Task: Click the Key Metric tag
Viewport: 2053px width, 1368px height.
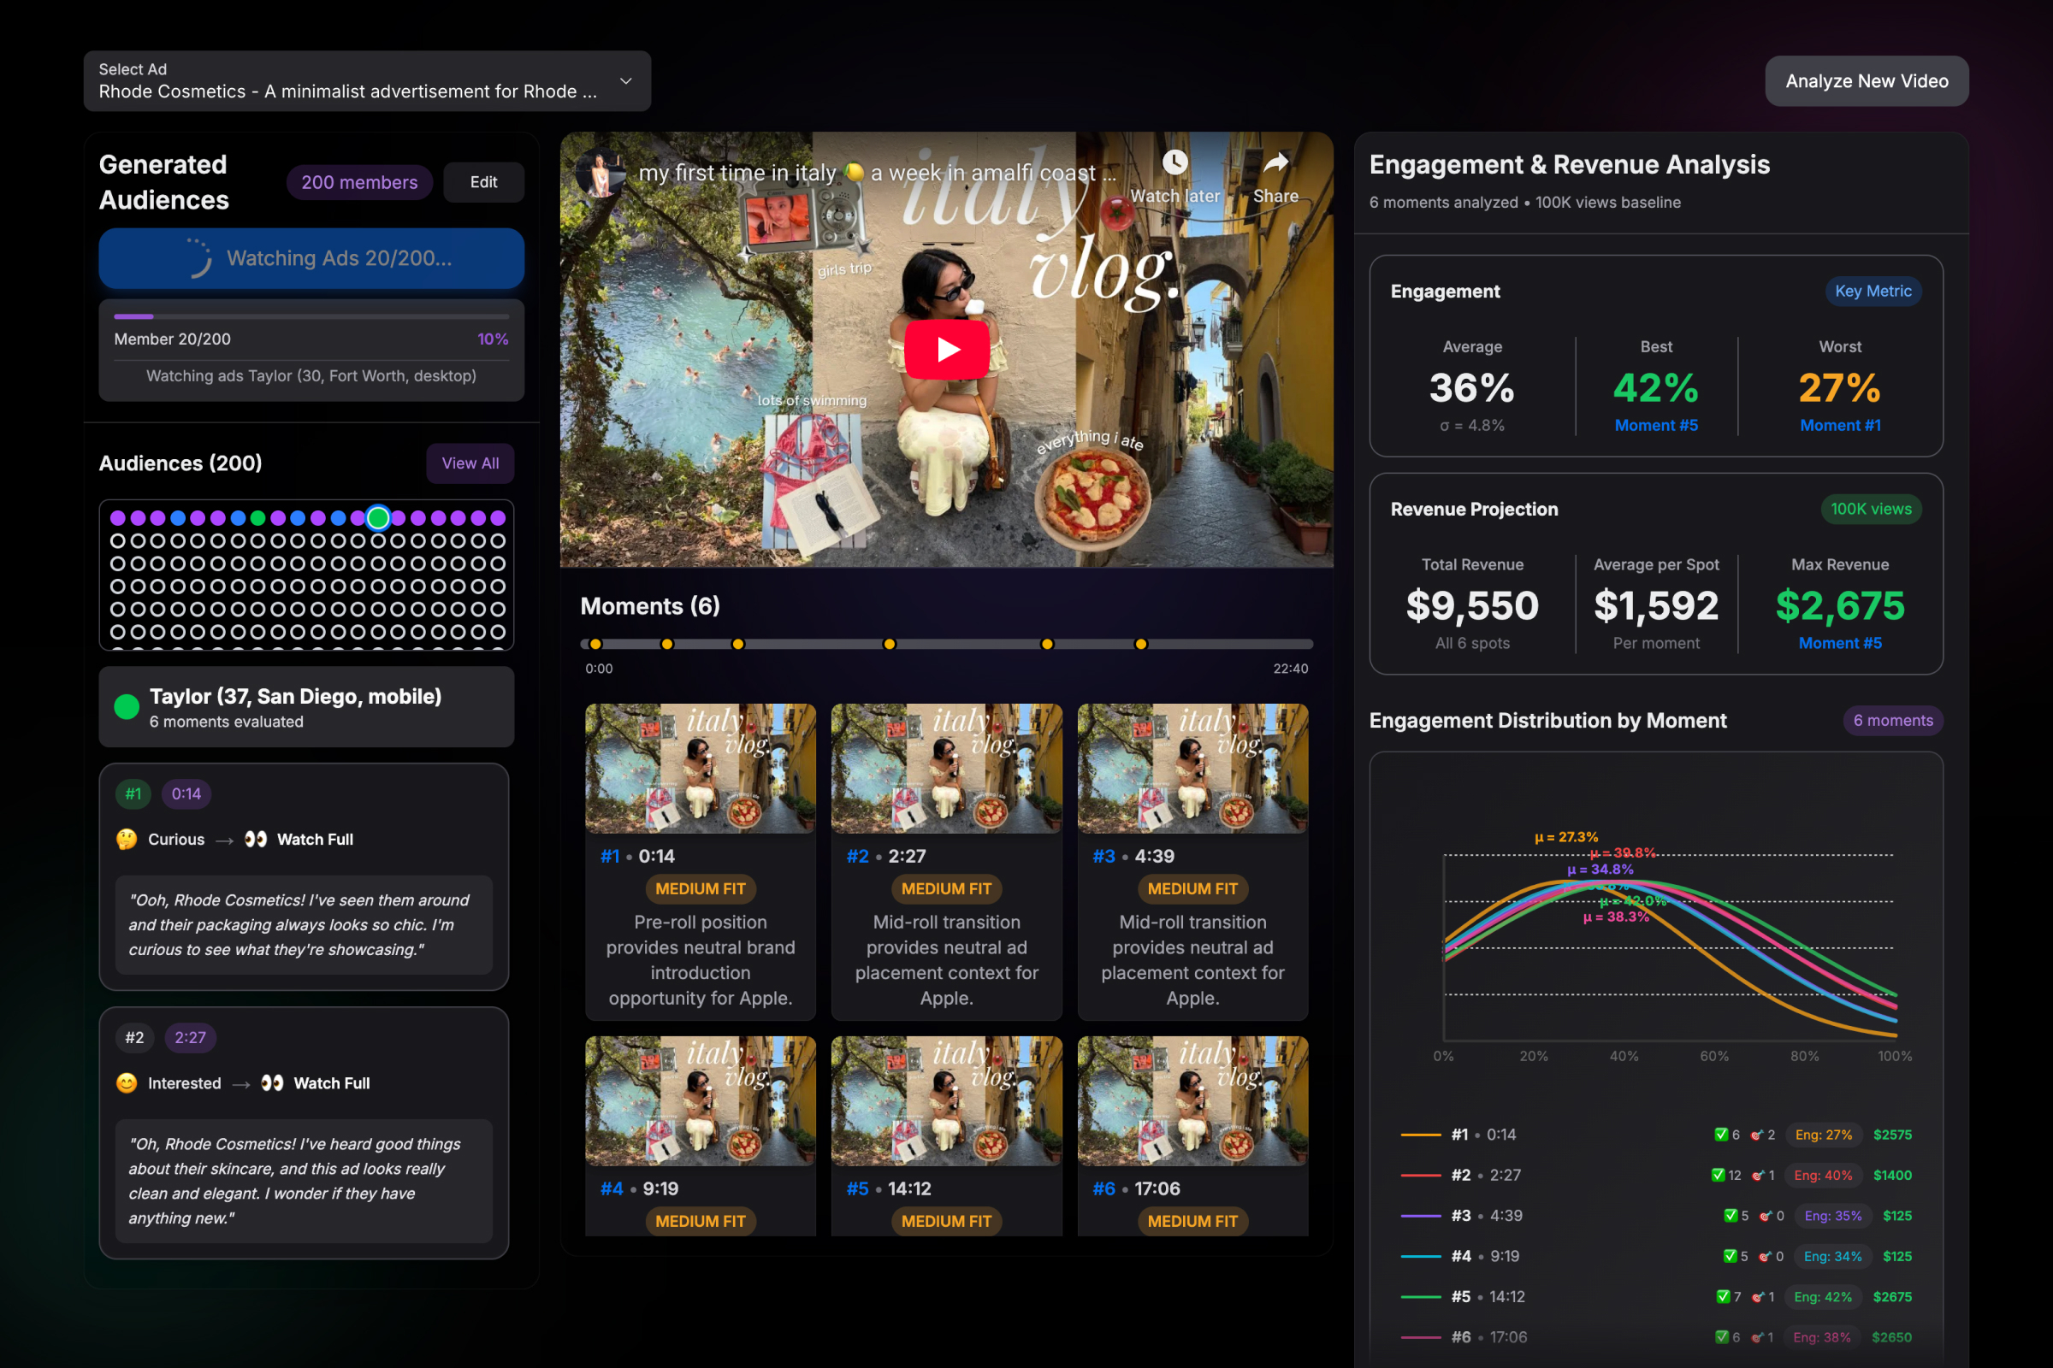Action: tap(1873, 292)
